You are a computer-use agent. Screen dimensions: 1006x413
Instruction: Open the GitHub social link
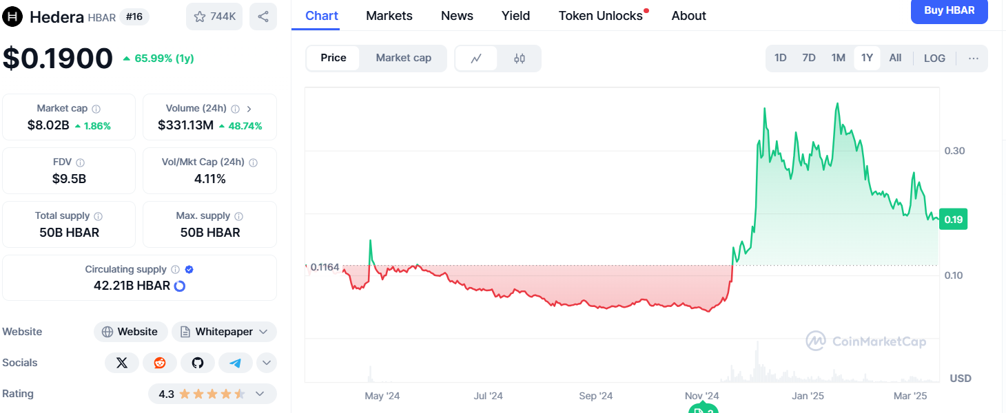coord(198,363)
